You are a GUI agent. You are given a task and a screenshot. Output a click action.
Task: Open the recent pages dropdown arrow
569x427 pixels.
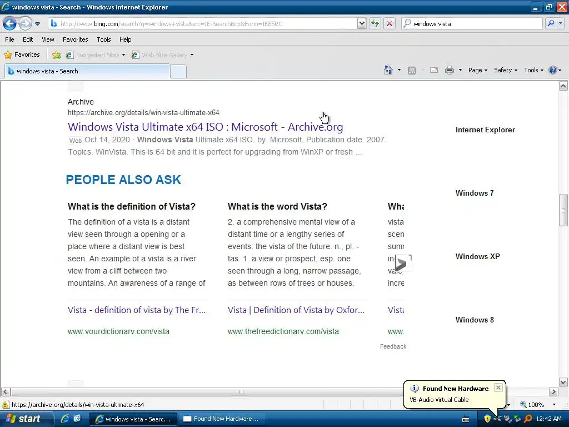click(37, 24)
